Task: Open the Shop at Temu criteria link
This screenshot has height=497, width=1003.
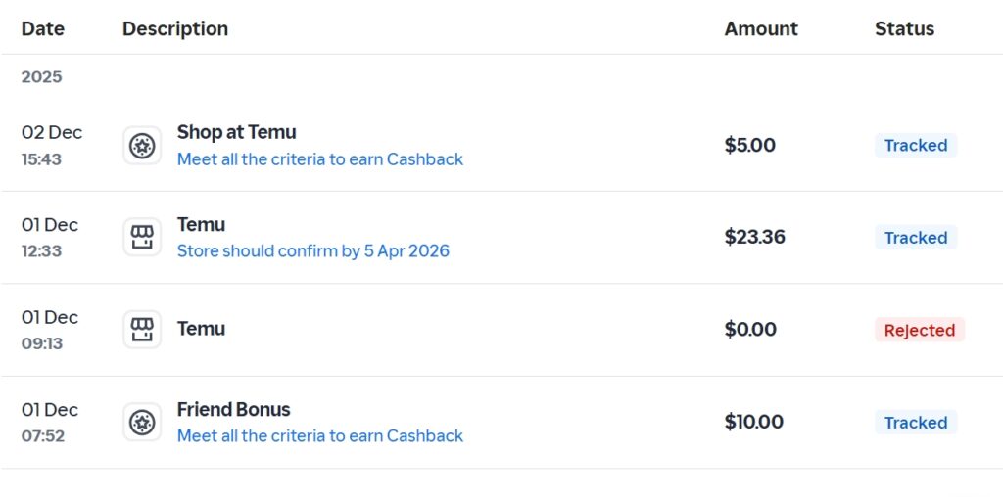Action: coord(319,159)
